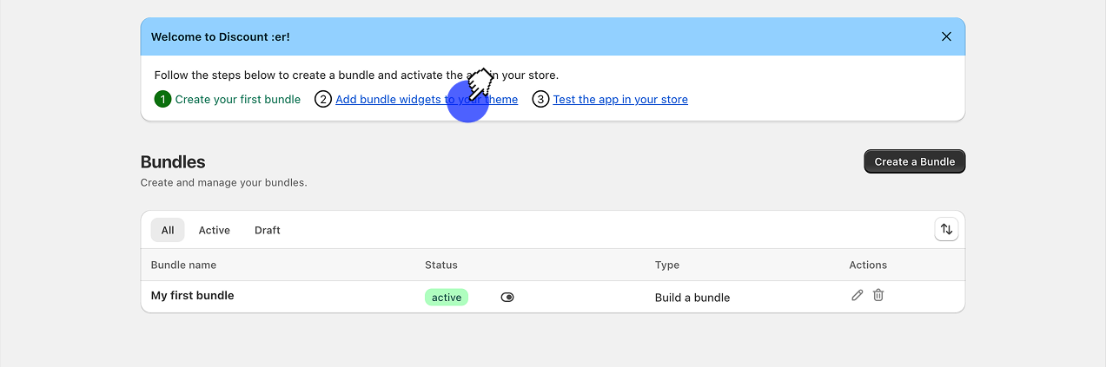Toggle visibility eye for My first bundle
The width and height of the screenshot is (1106, 367).
pos(507,297)
